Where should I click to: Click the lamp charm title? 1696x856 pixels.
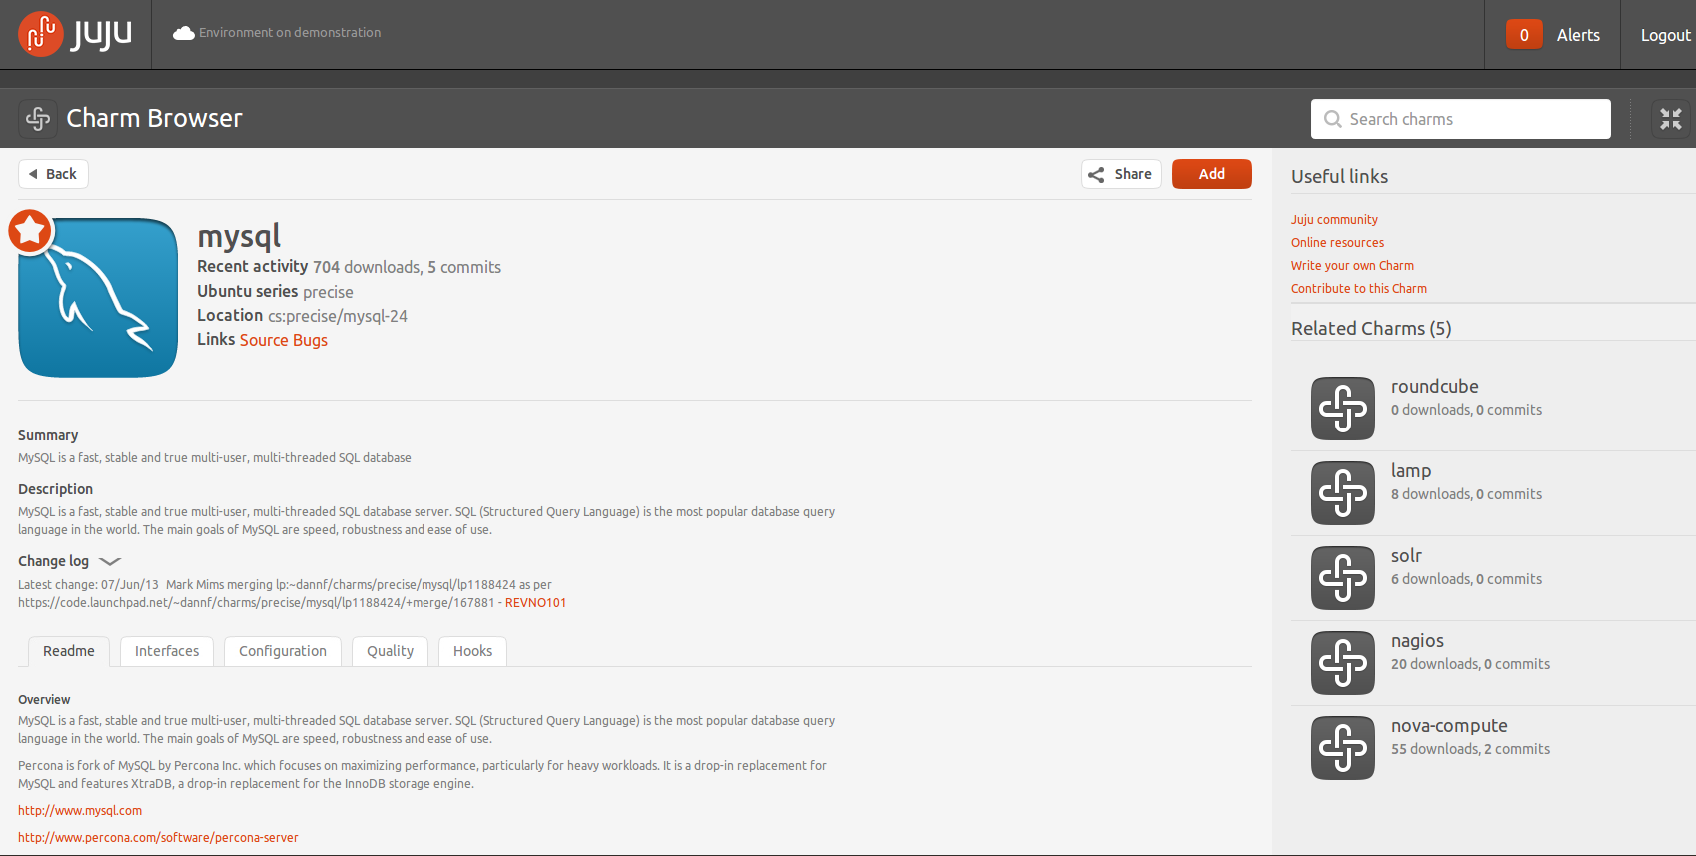[1410, 471]
